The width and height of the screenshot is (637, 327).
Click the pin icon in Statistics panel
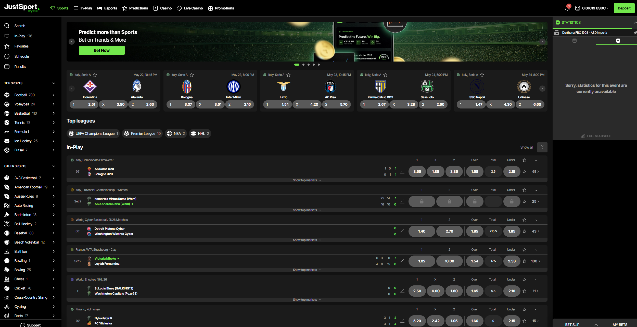[x=635, y=33]
